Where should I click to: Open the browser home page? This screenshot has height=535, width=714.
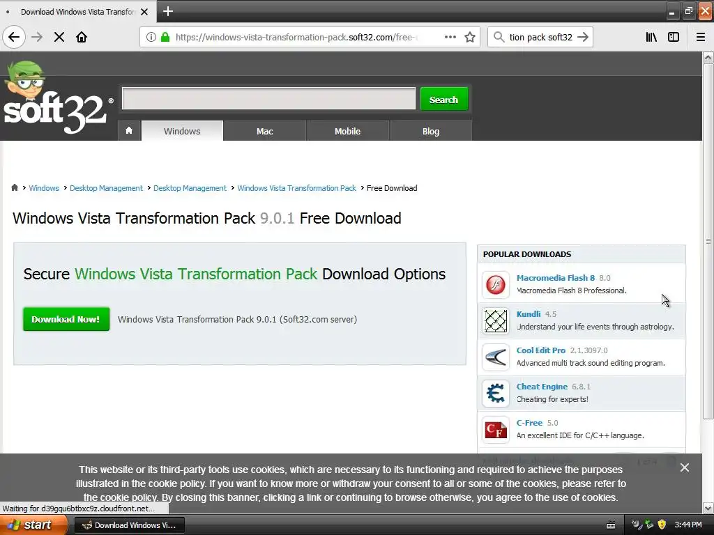coord(82,37)
